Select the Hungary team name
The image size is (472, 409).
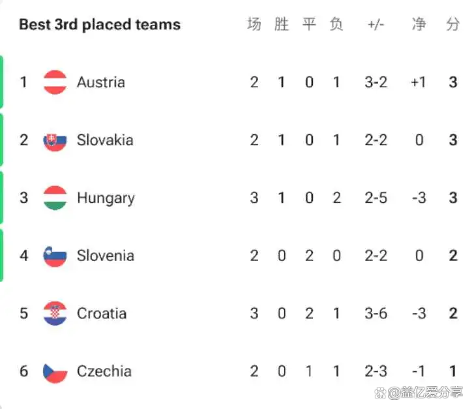[106, 199]
